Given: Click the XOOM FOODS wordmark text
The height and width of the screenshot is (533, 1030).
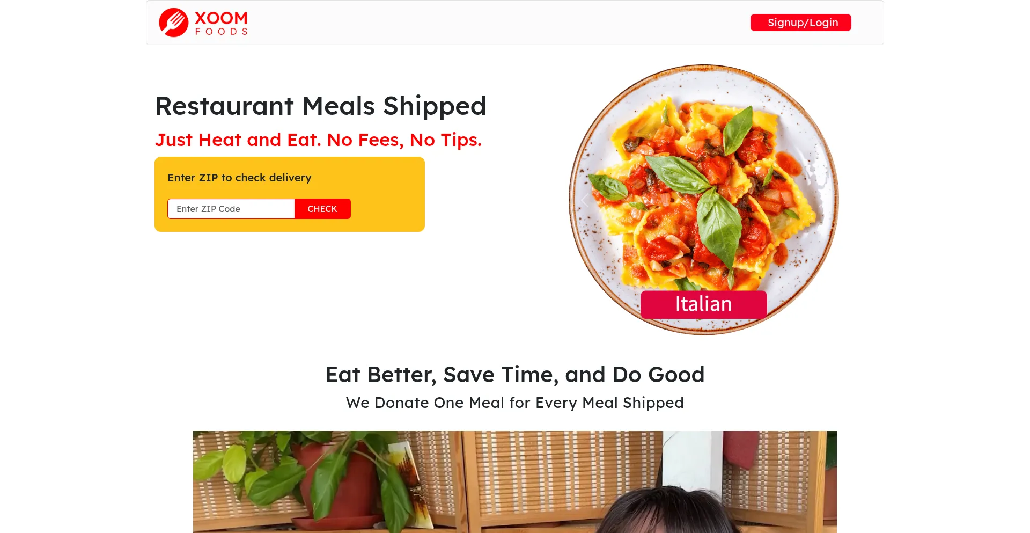Looking at the screenshot, I should coord(221,24).
